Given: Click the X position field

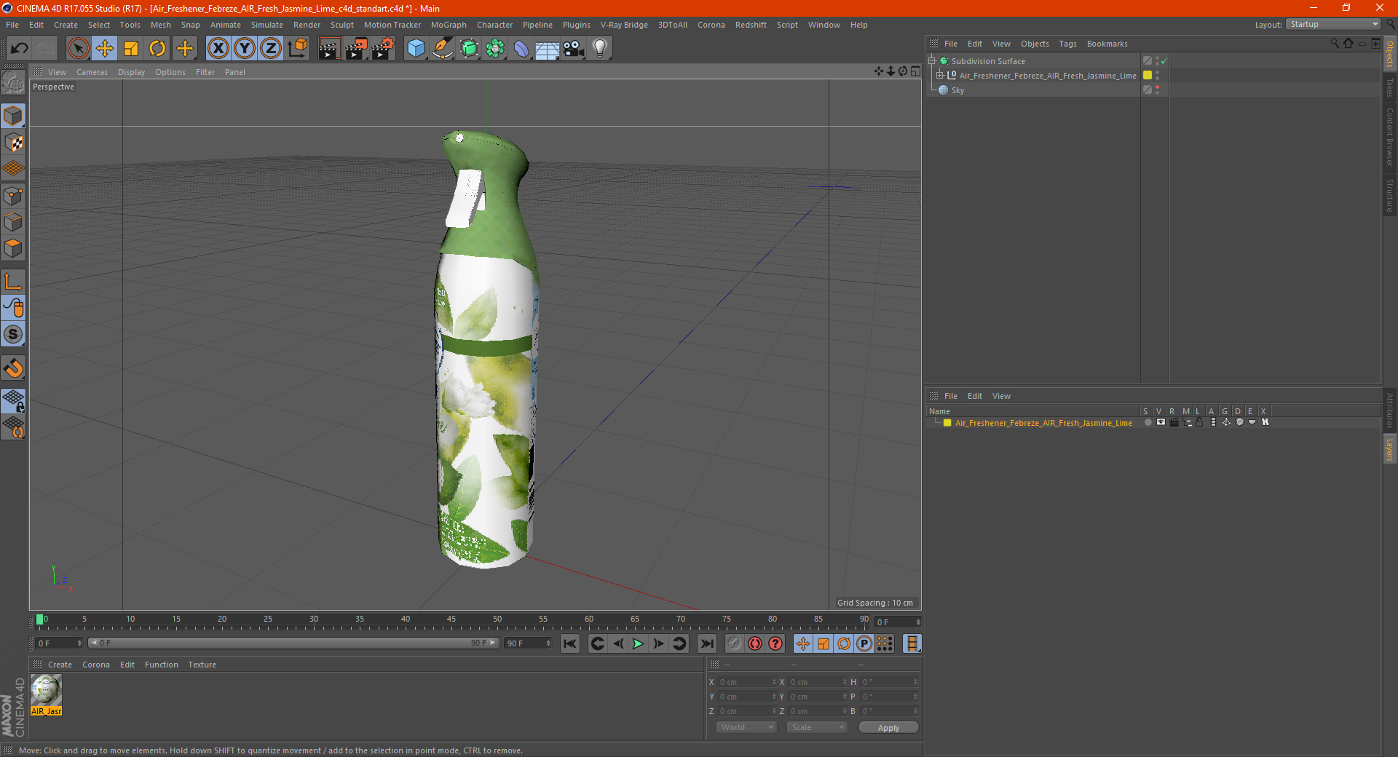Looking at the screenshot, I should [747, 682].
